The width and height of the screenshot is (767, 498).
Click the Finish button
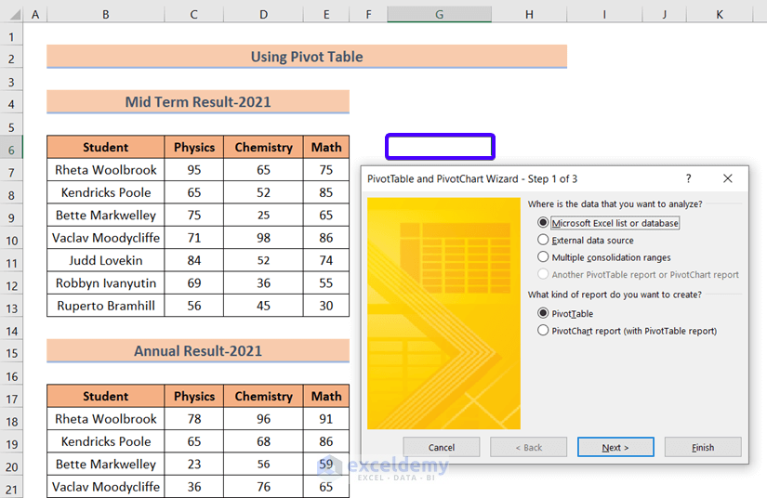703,447
